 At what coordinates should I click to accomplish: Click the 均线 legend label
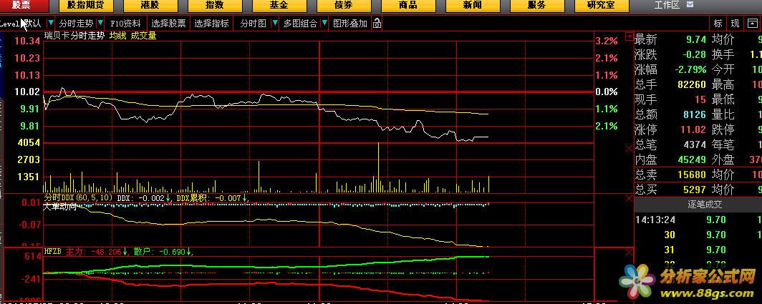[117, 36]
